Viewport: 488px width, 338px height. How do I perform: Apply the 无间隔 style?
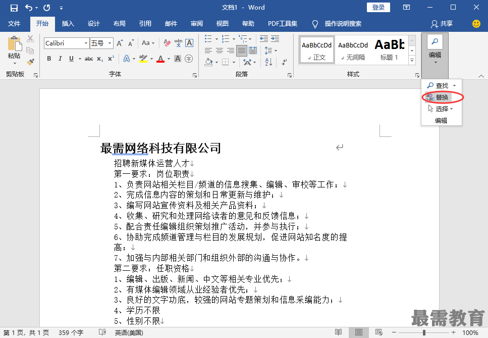[353, 51]
